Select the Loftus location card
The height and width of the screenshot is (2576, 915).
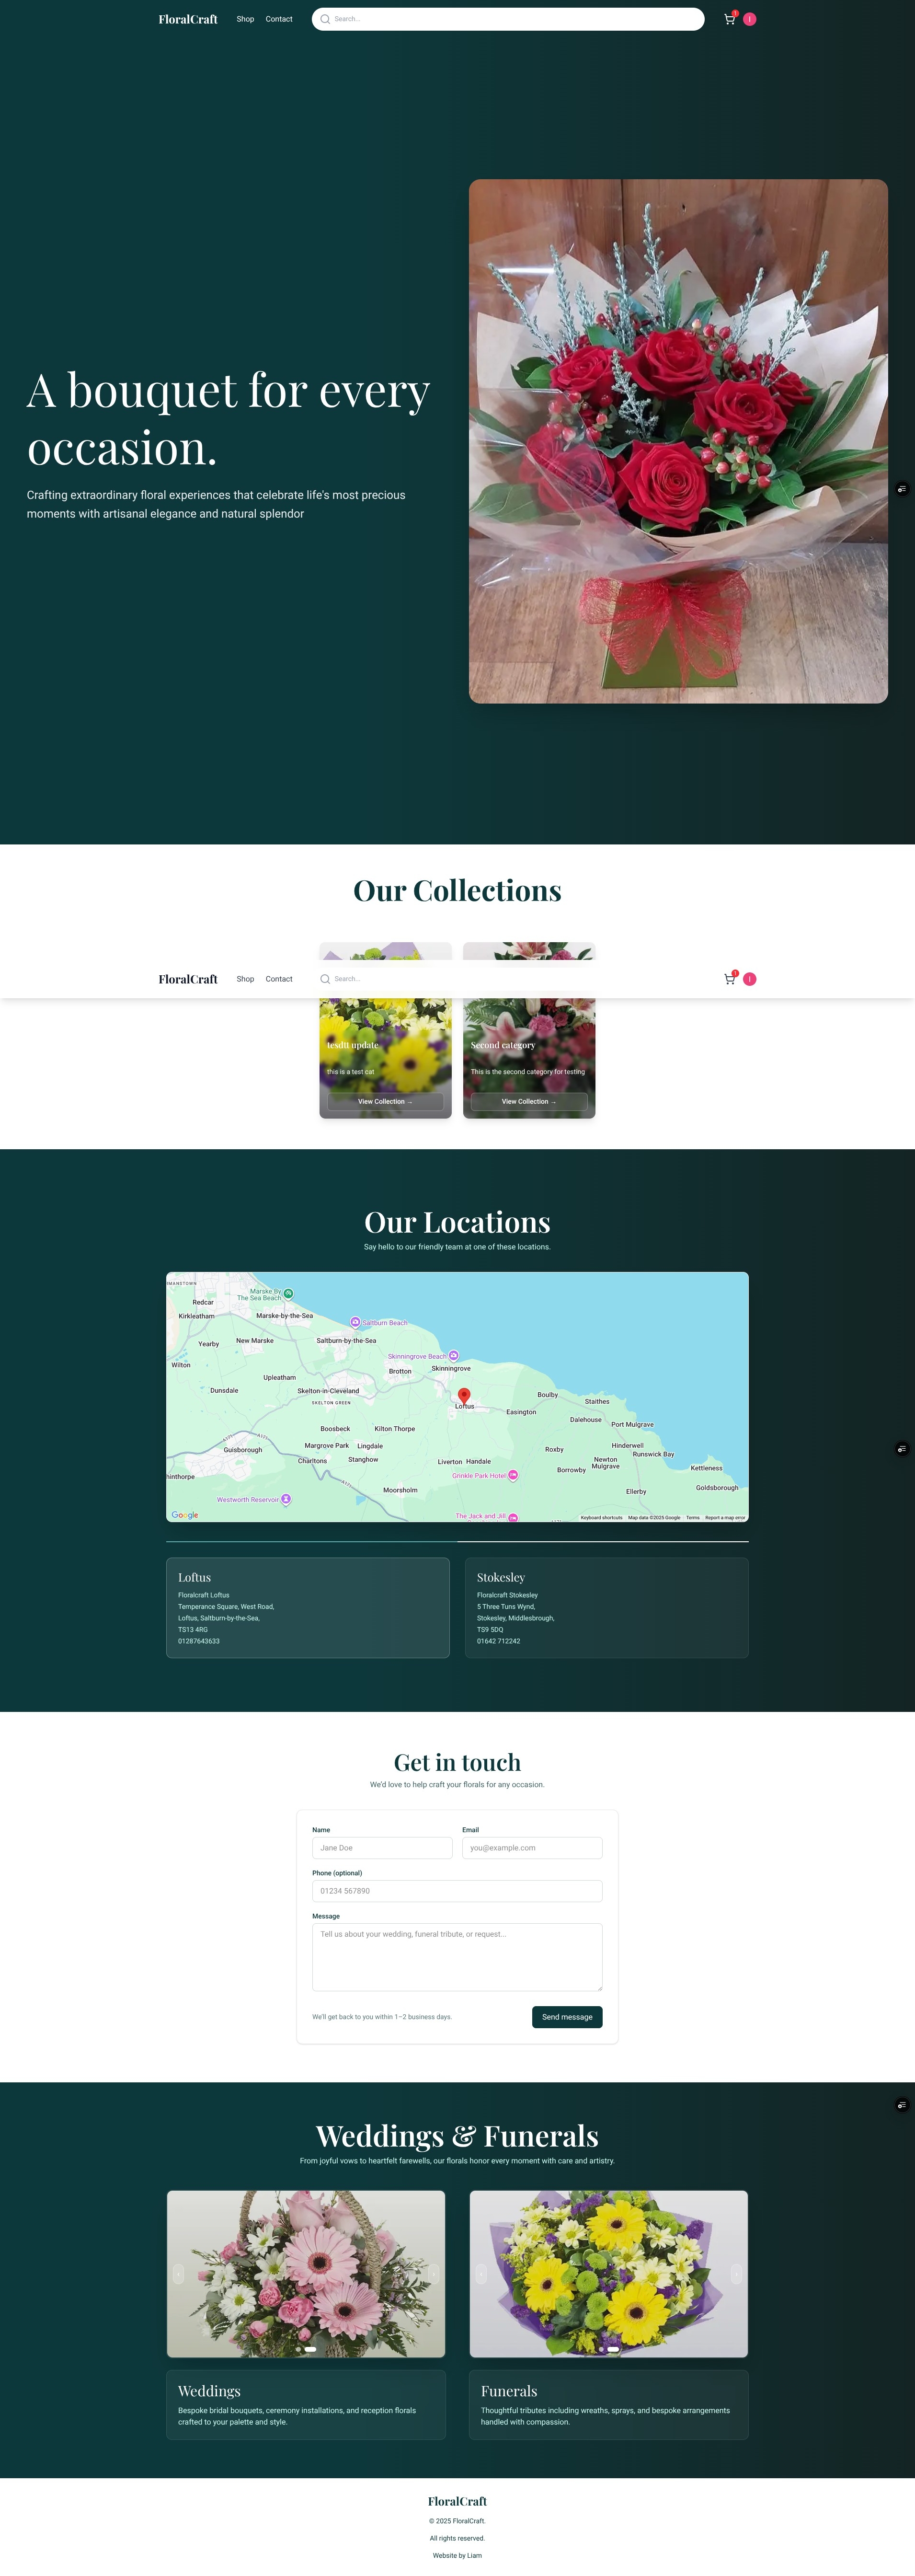pyautogui.click(x=307, y=1607)
